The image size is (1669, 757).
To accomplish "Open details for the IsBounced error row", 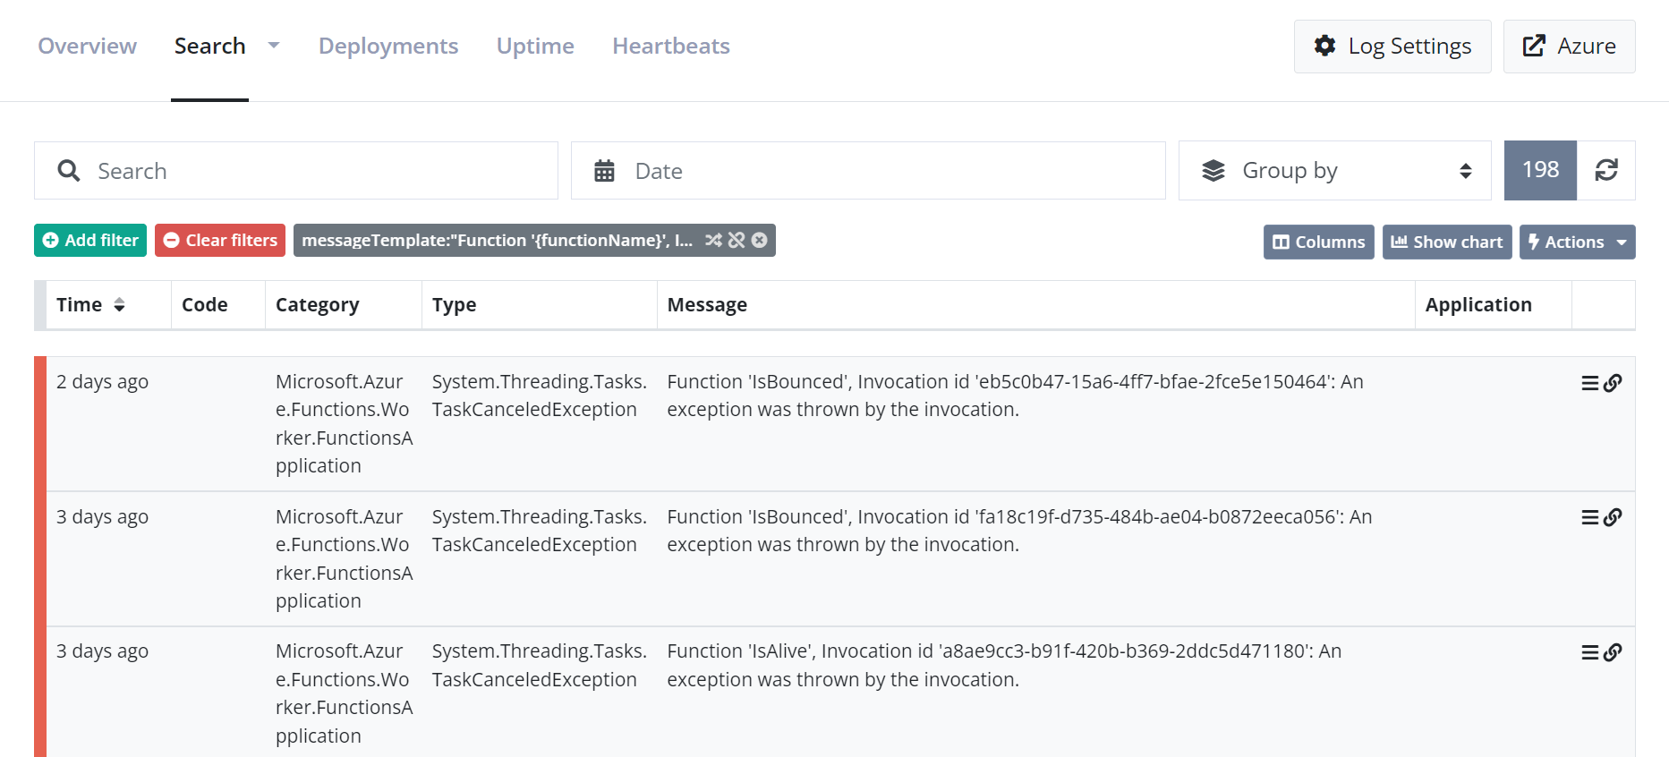I will click(x=1588, y=382).
